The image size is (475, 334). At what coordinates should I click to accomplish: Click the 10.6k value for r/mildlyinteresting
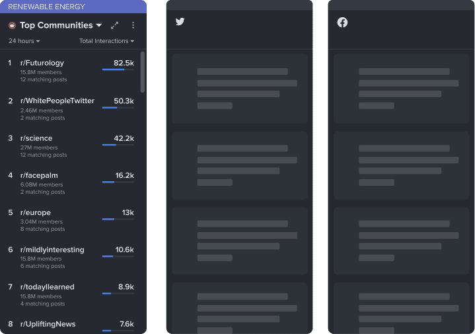click(x=124, y=249)
